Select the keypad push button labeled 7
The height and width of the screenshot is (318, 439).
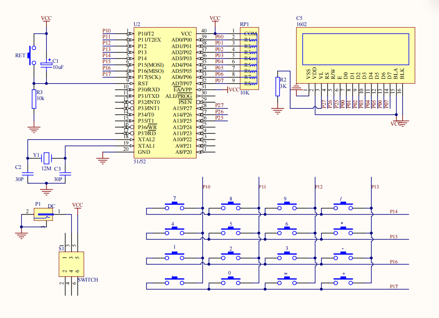pyautogui.click(x=174, y=206)
